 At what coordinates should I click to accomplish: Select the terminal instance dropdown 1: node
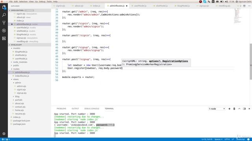tap(217, 109)
